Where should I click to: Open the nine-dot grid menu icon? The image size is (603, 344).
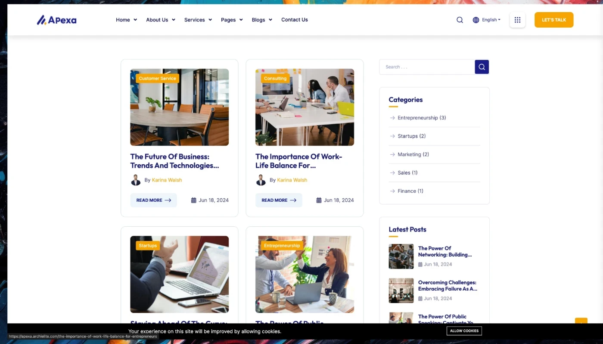point(517,20)
